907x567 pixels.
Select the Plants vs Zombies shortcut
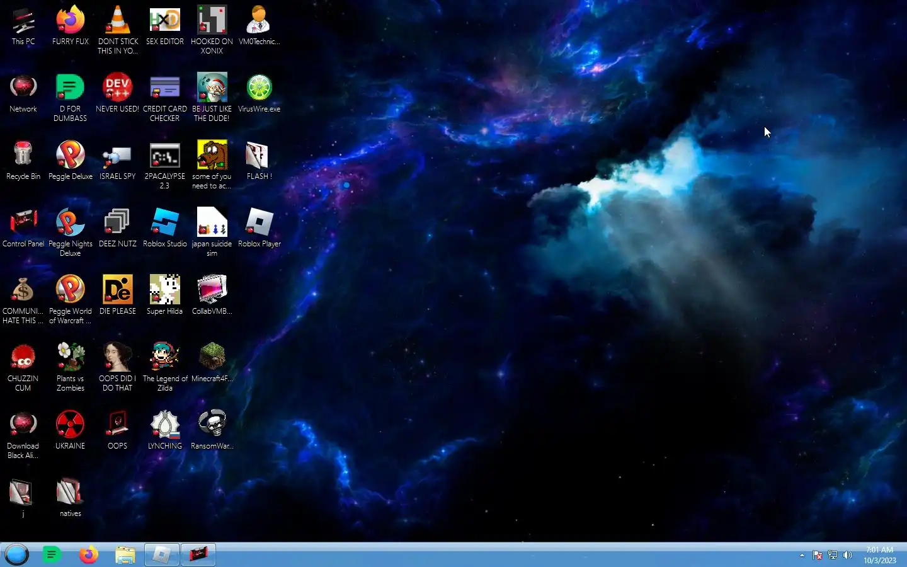[71, 367]
